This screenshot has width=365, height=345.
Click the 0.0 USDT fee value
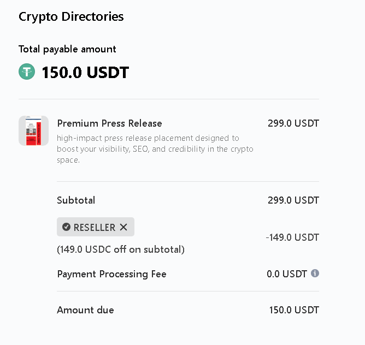click(287, 273)
